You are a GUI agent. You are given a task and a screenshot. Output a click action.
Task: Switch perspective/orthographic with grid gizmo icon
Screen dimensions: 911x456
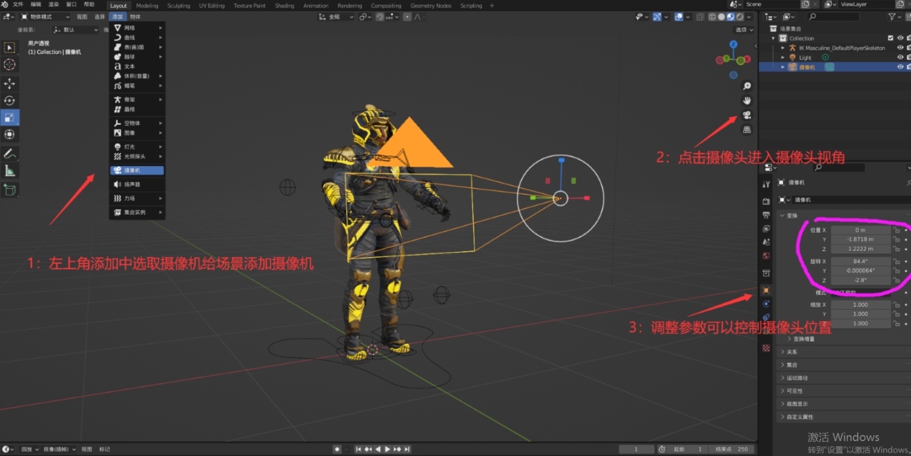coord(747,129)
